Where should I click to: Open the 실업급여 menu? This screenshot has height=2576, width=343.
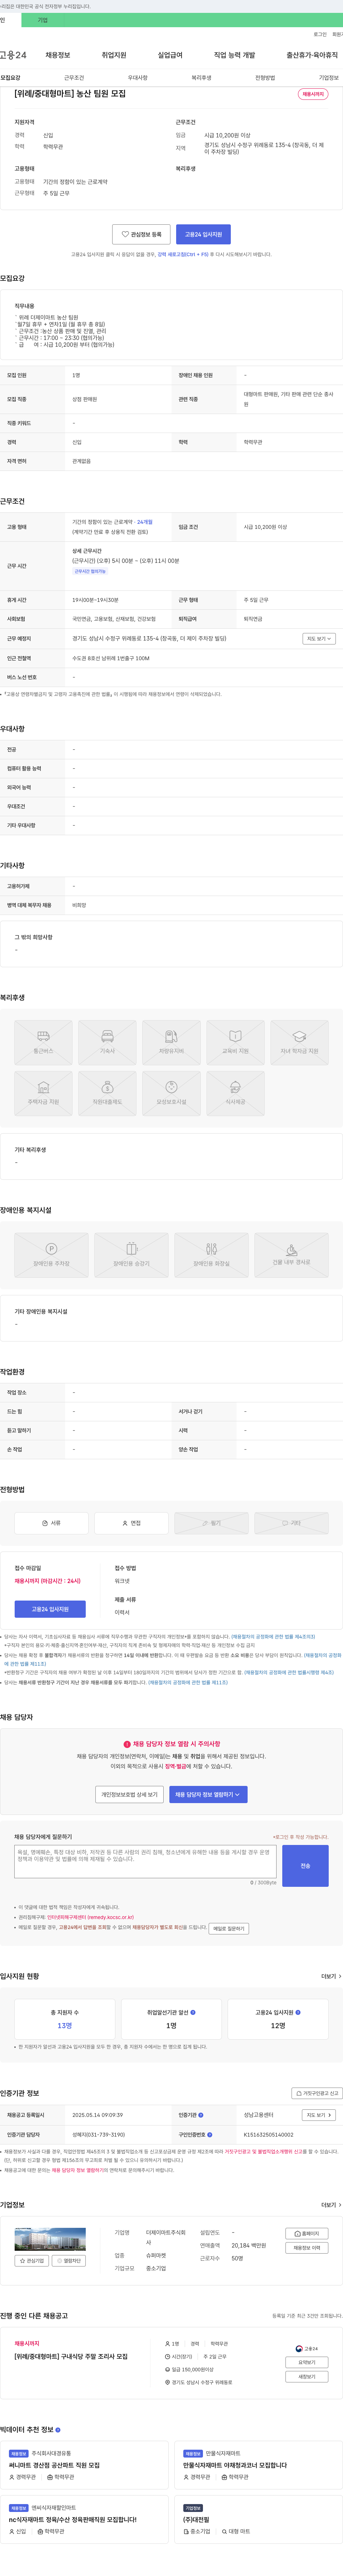click(x=170, y=55)
